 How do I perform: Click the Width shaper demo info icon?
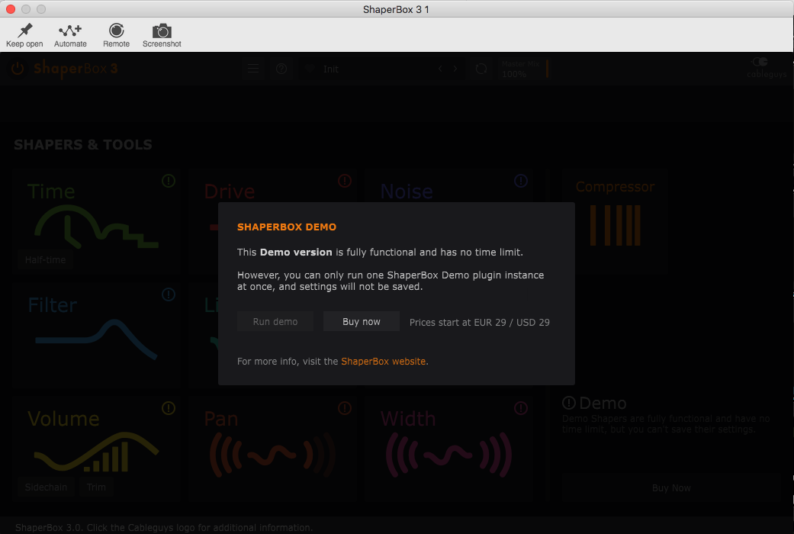point(521,408)
